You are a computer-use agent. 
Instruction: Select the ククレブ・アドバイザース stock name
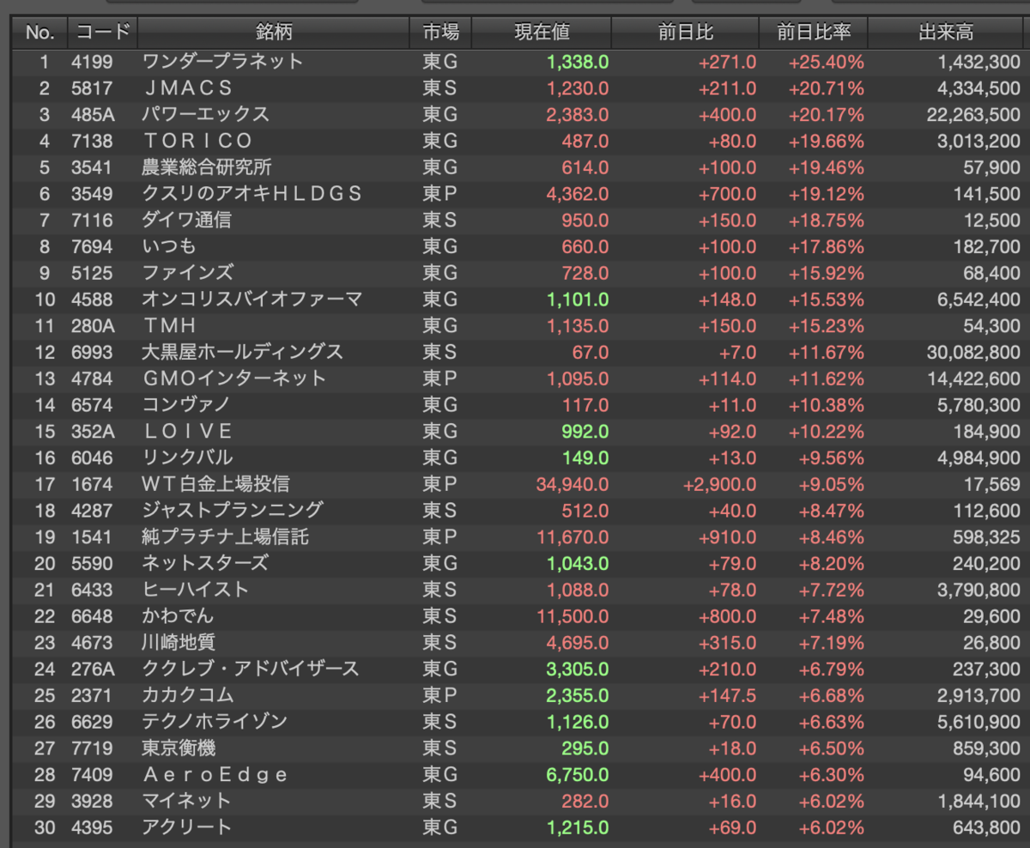(251, 669)
